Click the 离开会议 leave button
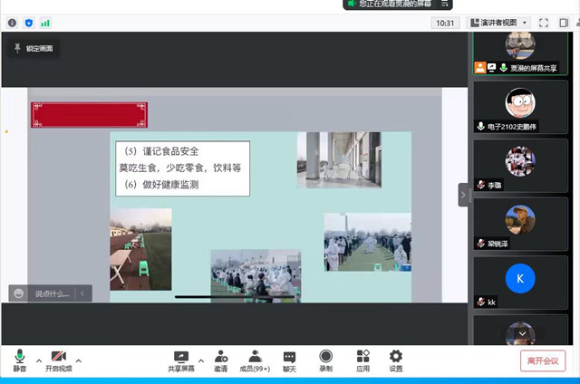580x384 pixels. [x=543, y=360]
